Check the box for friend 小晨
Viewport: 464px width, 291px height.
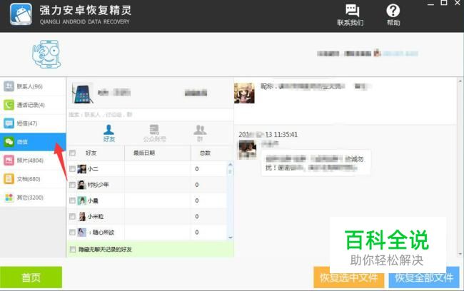click(72, 201)
